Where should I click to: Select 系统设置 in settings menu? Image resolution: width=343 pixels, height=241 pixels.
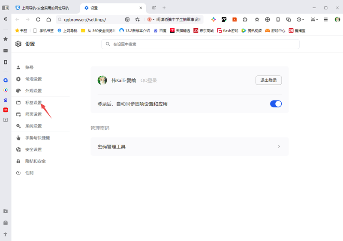coord(33,126)
